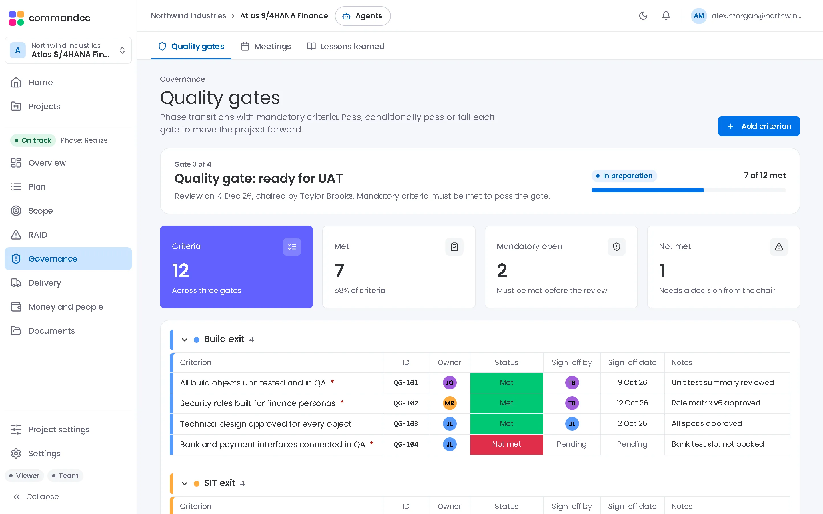Click the Met card clipboard icon
823x514 pixels.
454,246
